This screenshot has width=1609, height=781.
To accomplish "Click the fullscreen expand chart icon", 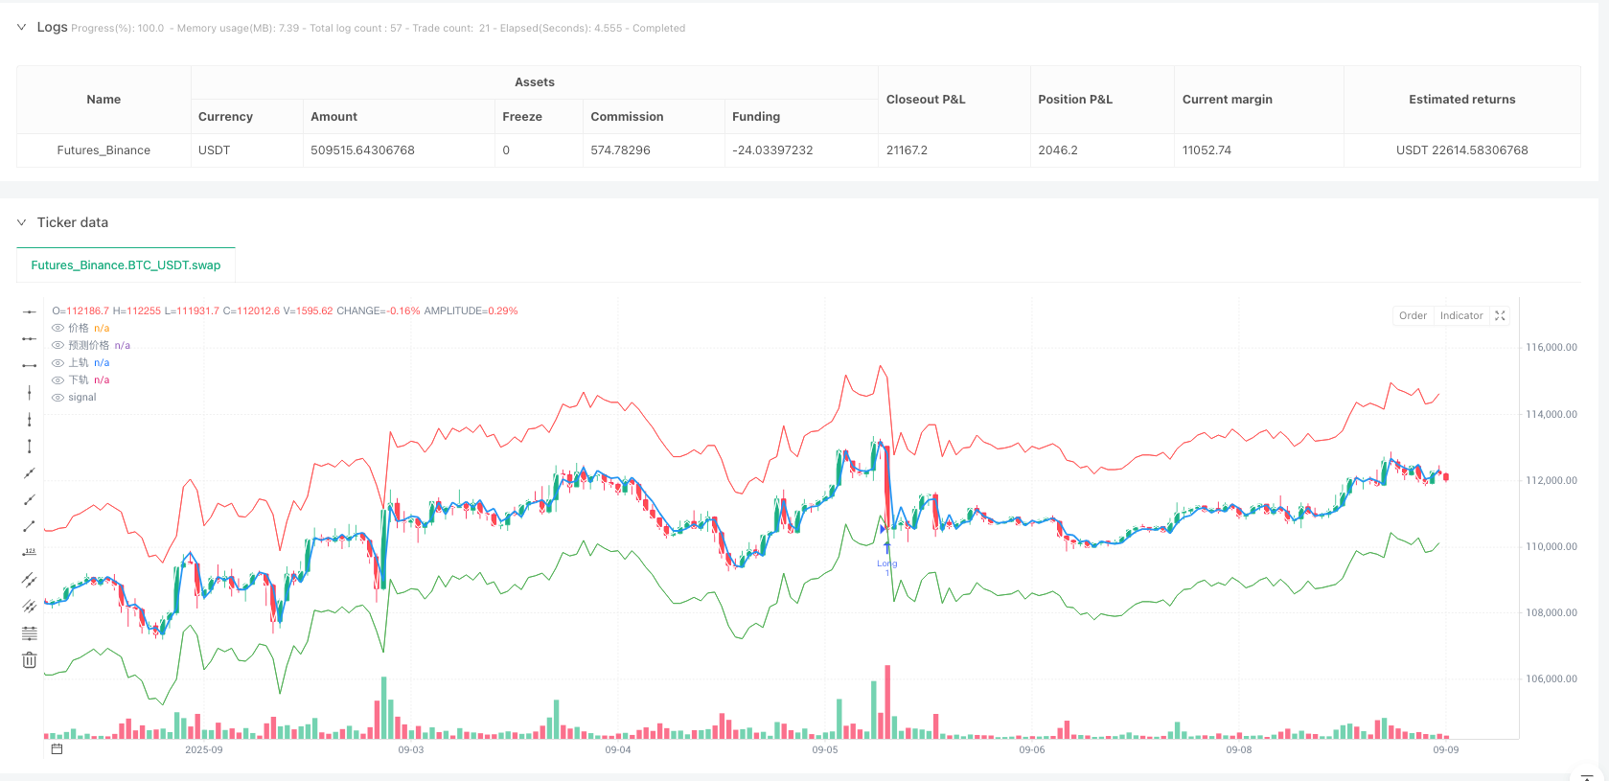I will coord(1500,315).
